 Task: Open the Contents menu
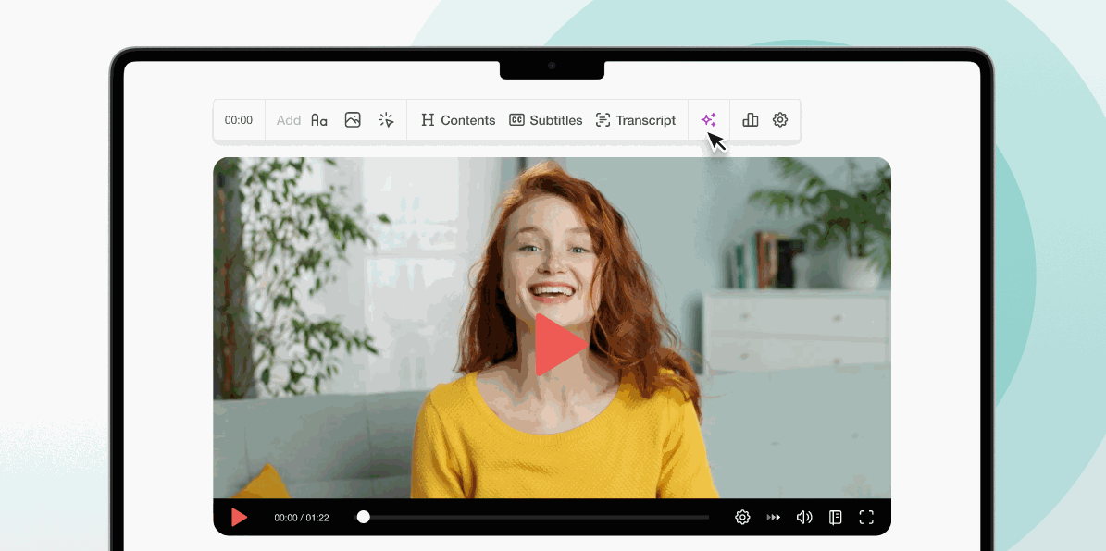pos(458,120)
